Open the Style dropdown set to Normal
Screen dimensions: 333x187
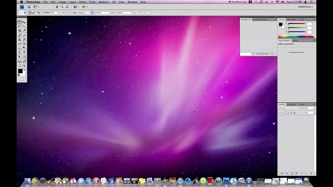pyautogui.click(x=86, y=12)
